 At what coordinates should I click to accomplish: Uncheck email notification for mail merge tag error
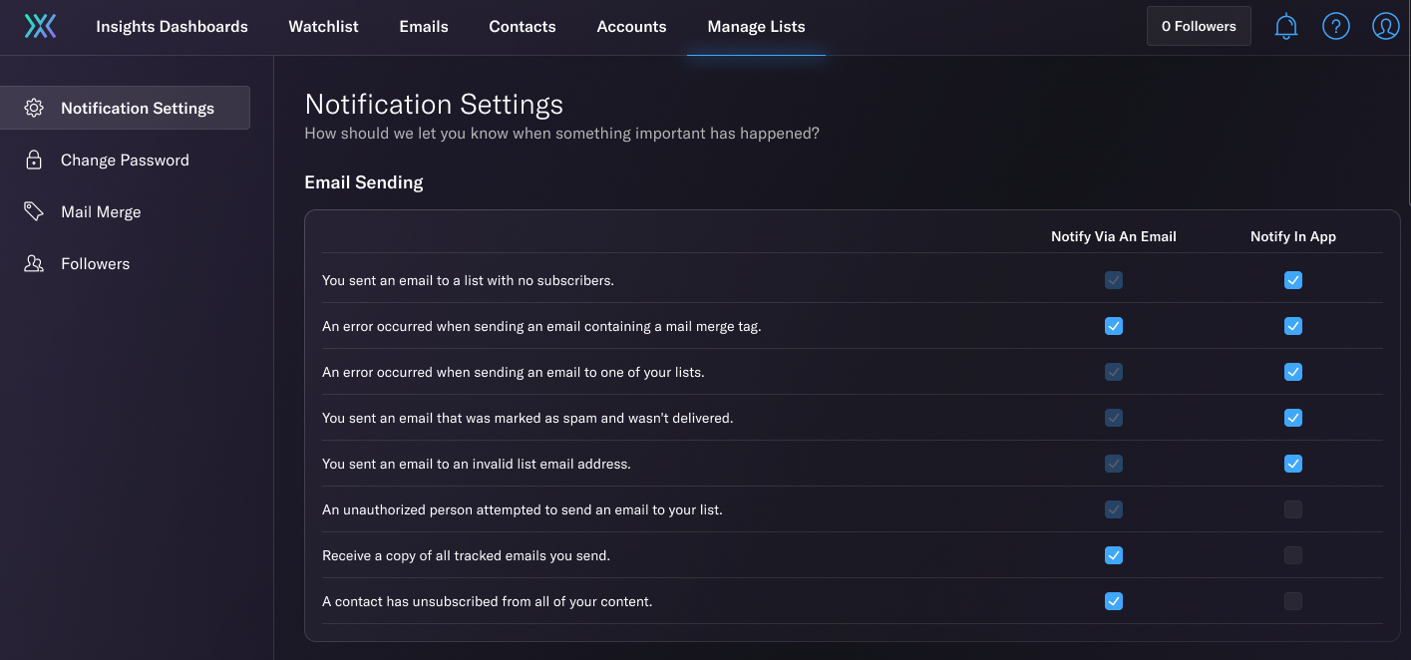1114,326
